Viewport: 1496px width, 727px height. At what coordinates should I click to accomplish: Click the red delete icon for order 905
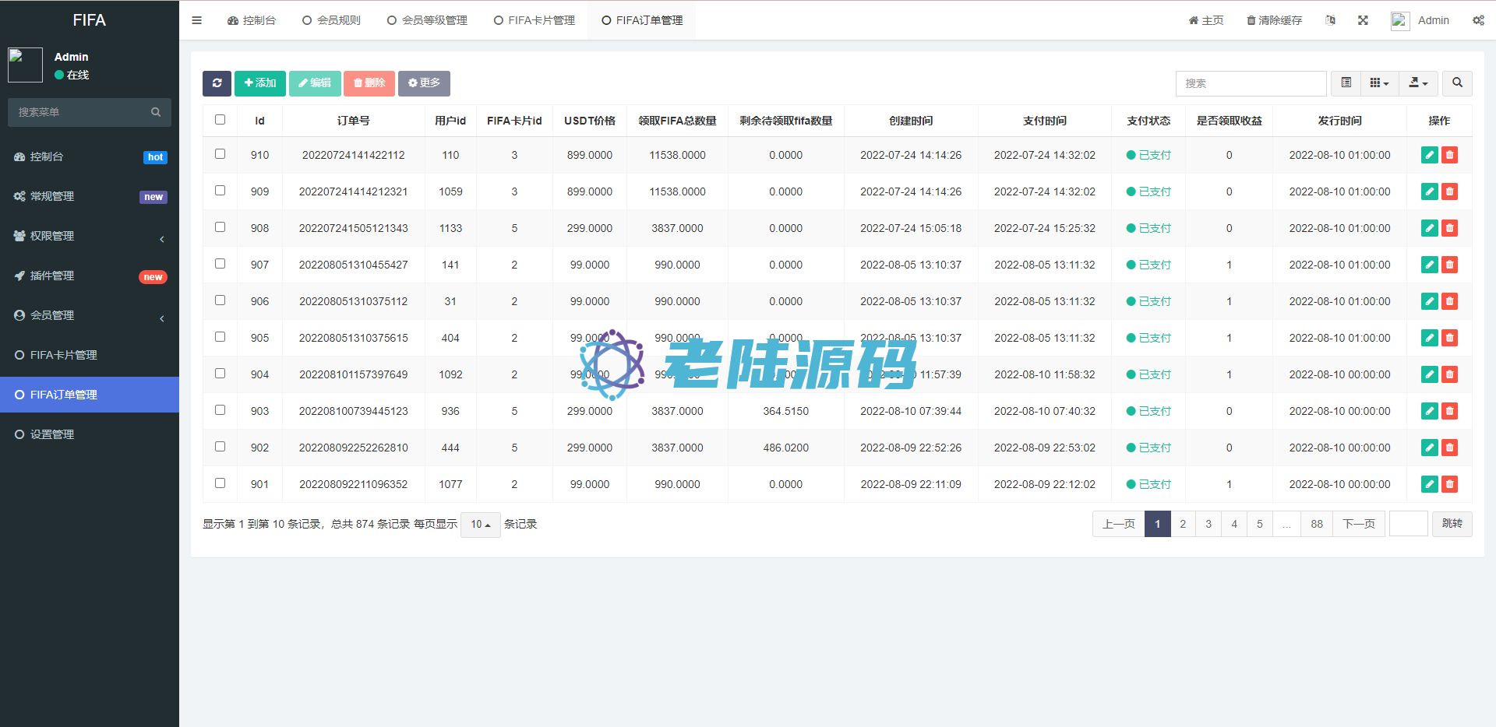pyautogui.click(x=1449, y=338)
